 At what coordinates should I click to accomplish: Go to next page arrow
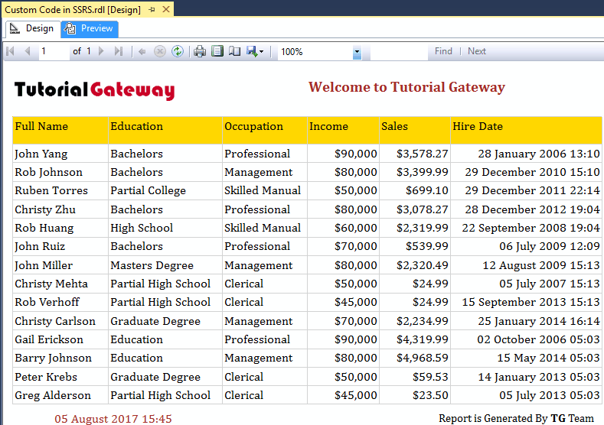pos(101,51)
